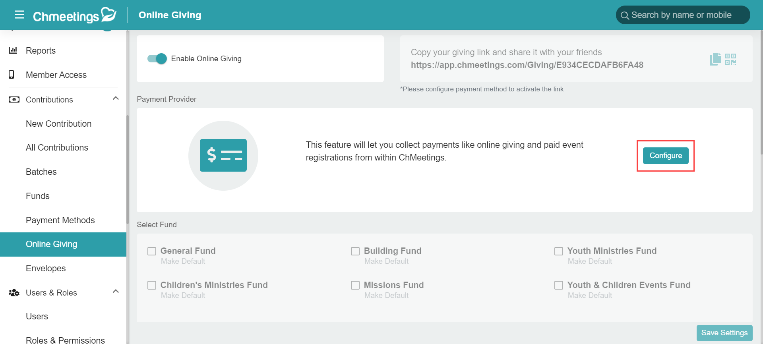The width and height of the screenshot is (763, 344).
Task: Show the giving link QR code
Action: click(730, 59)
